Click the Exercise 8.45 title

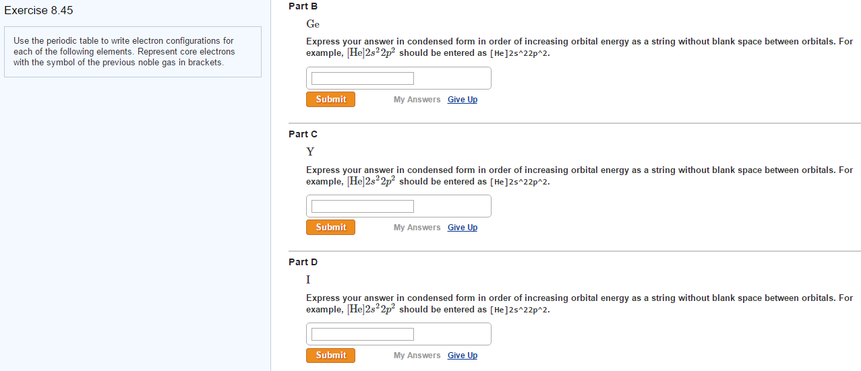38,11
